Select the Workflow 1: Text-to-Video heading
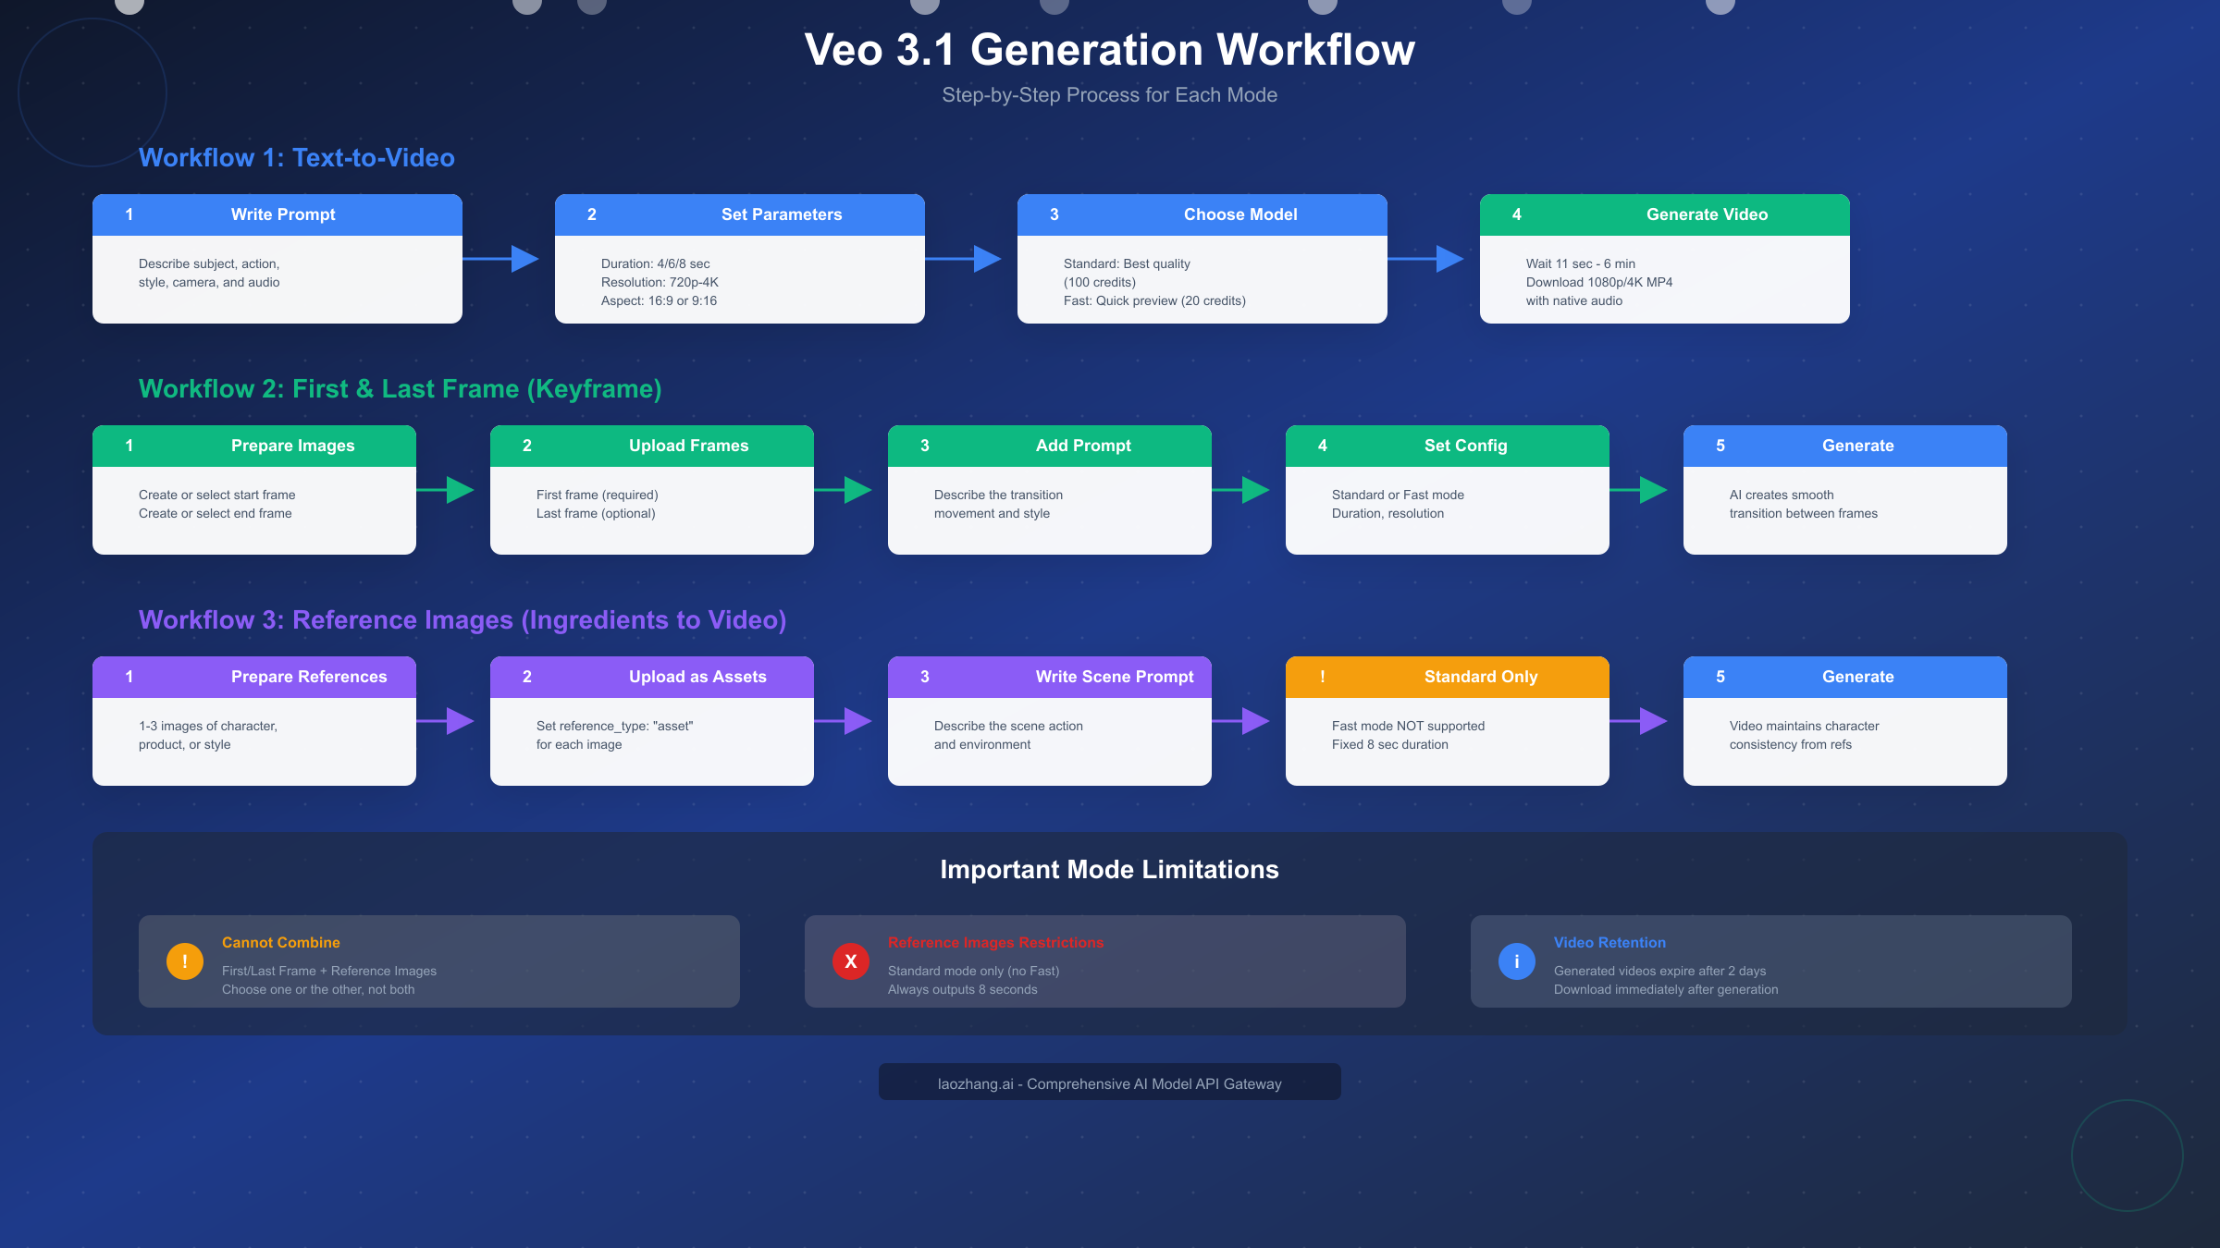Viewport: 2220px width, 1248px height. coord(297,157)
